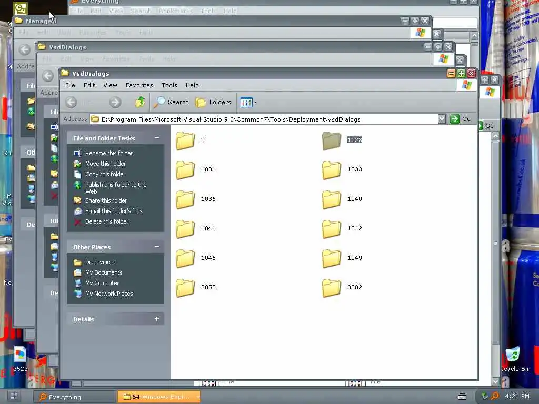The height and width of the screenshot is (404, 539).
Task: Go up one folder level
Action: point(140,102)
